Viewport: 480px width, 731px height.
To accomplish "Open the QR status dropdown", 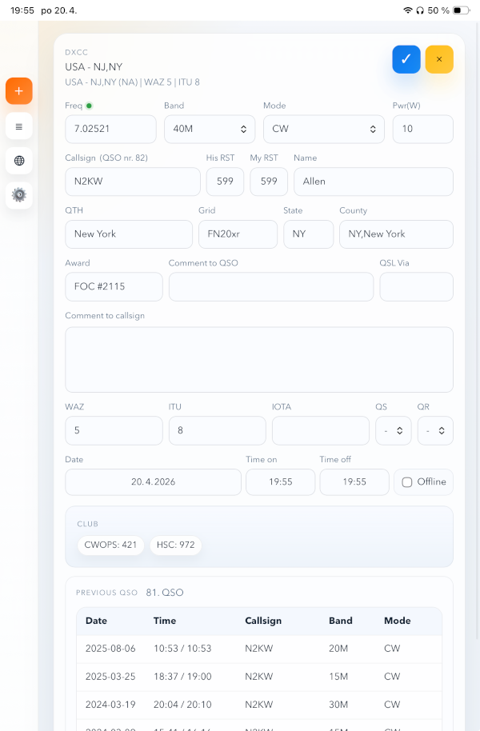I will click(x=435, y=431).
